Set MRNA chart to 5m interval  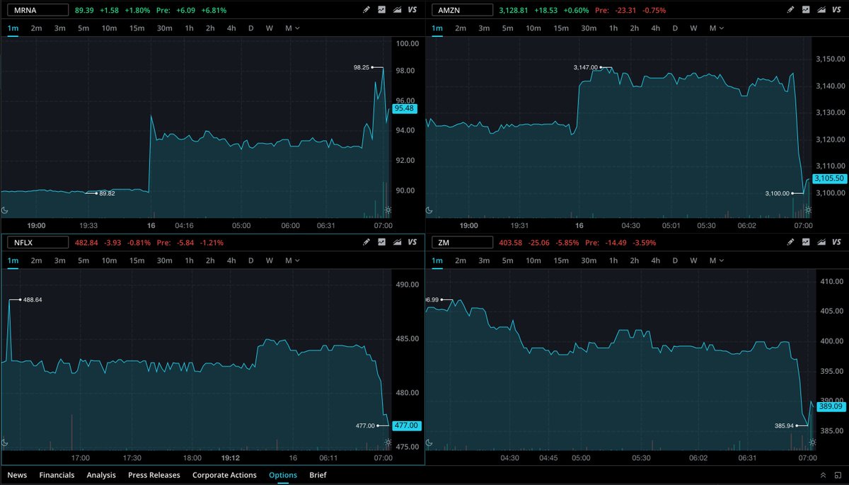83,28
